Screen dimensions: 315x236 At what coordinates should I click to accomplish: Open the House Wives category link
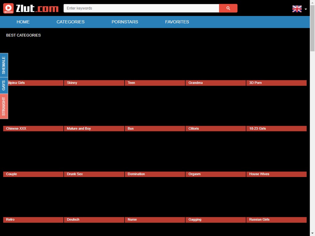(x=277, y=174)
